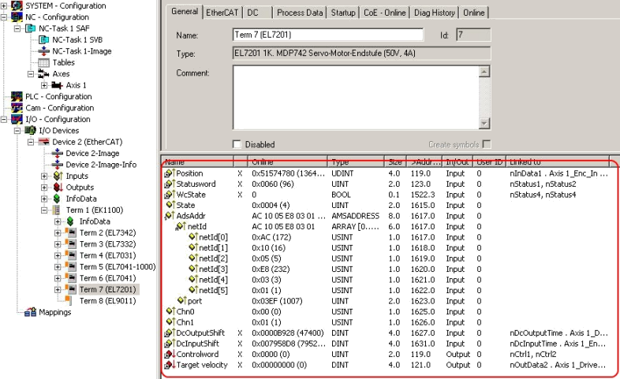Click the Mappings icon

point(31,312)
